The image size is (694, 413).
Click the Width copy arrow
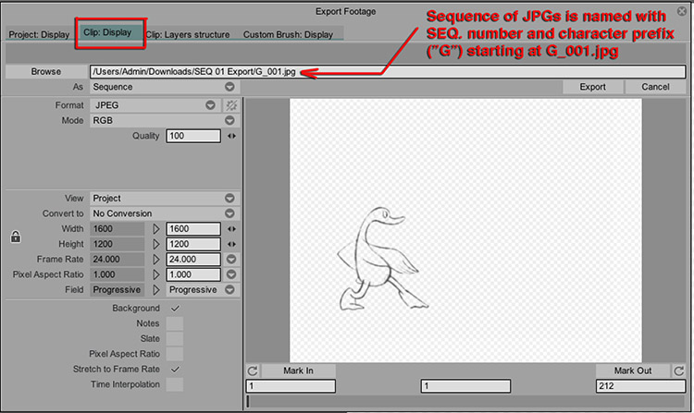pos(155,229)
